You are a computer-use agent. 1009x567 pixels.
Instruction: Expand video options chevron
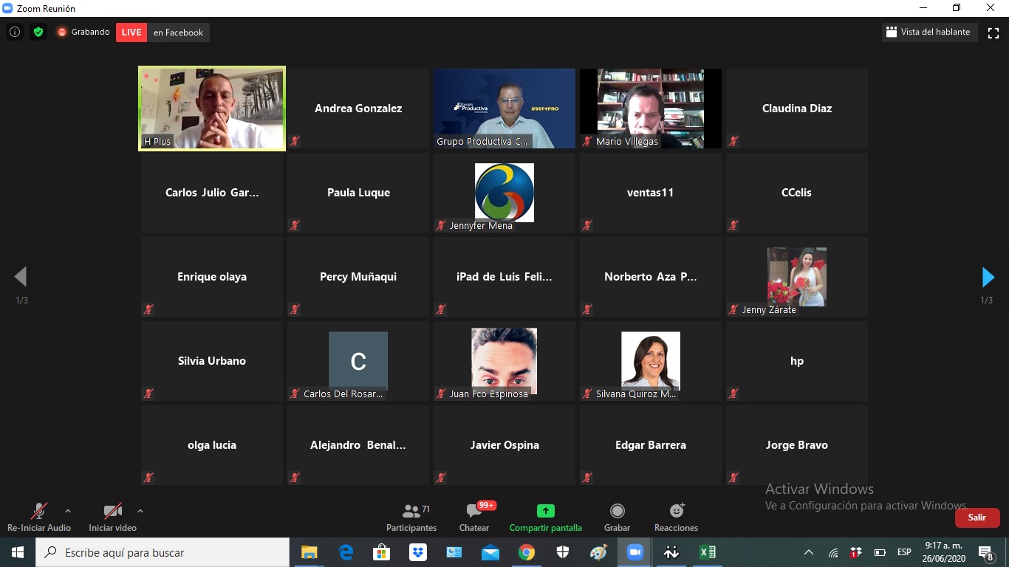coord(140,511)
